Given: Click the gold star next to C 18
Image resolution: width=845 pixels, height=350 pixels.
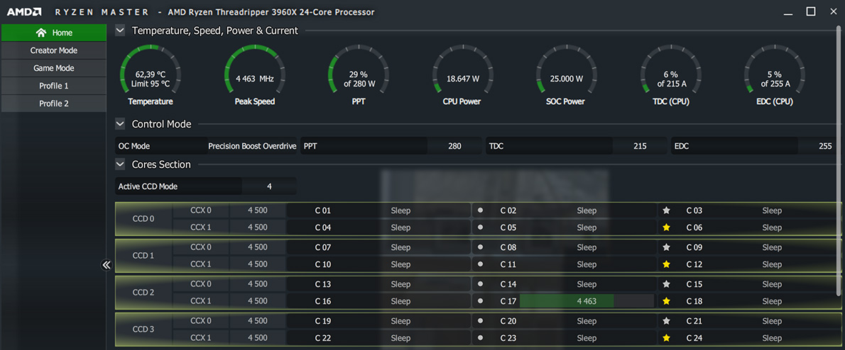Looking at the screenshot, I should point(666,301).
